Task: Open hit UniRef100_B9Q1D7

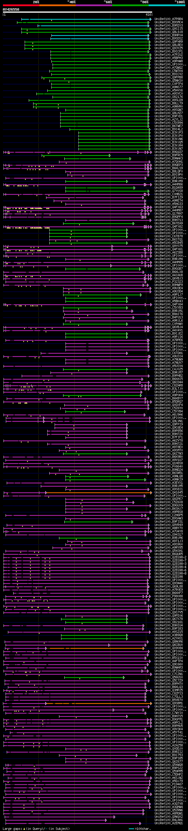Action: click(x=169, y=152)
